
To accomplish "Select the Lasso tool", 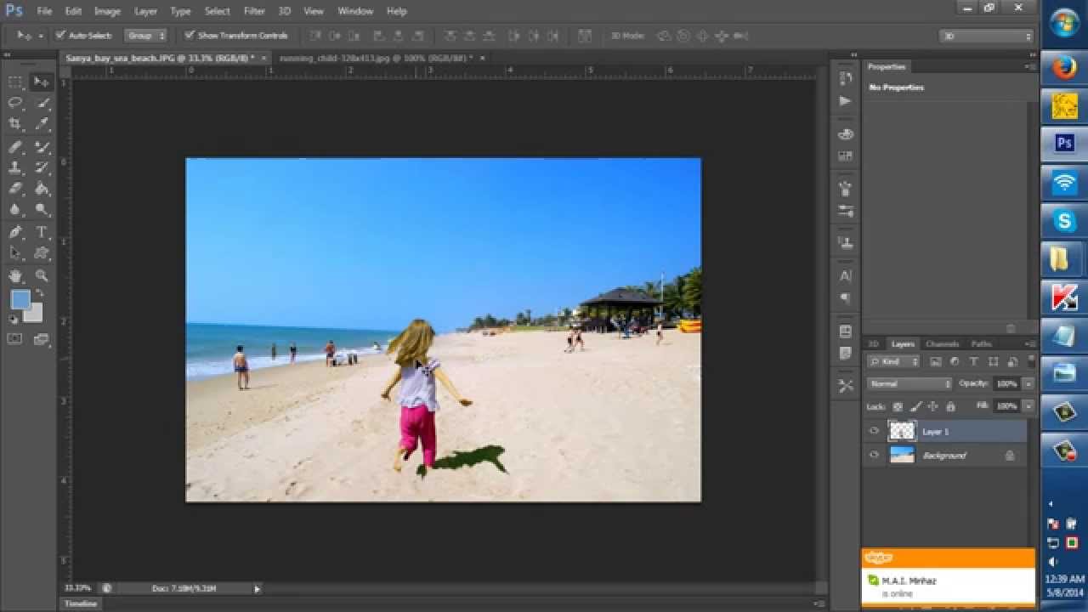I will [x=15, y=103].
